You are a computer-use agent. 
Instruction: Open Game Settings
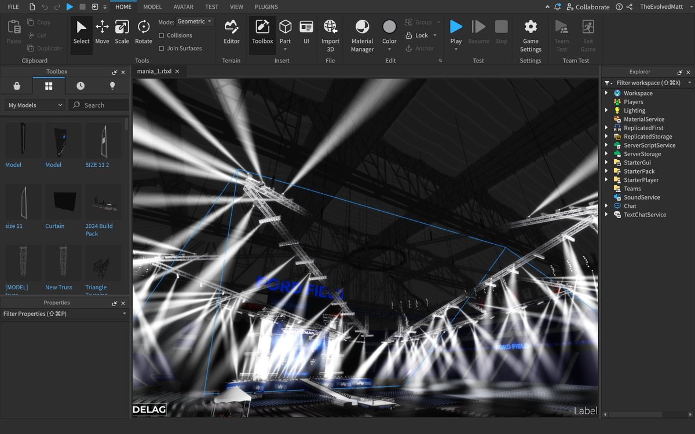point(531,35)
